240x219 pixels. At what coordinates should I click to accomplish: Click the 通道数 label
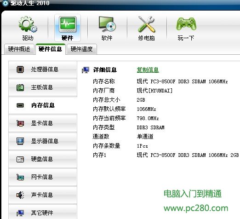(x=101, y=137)
